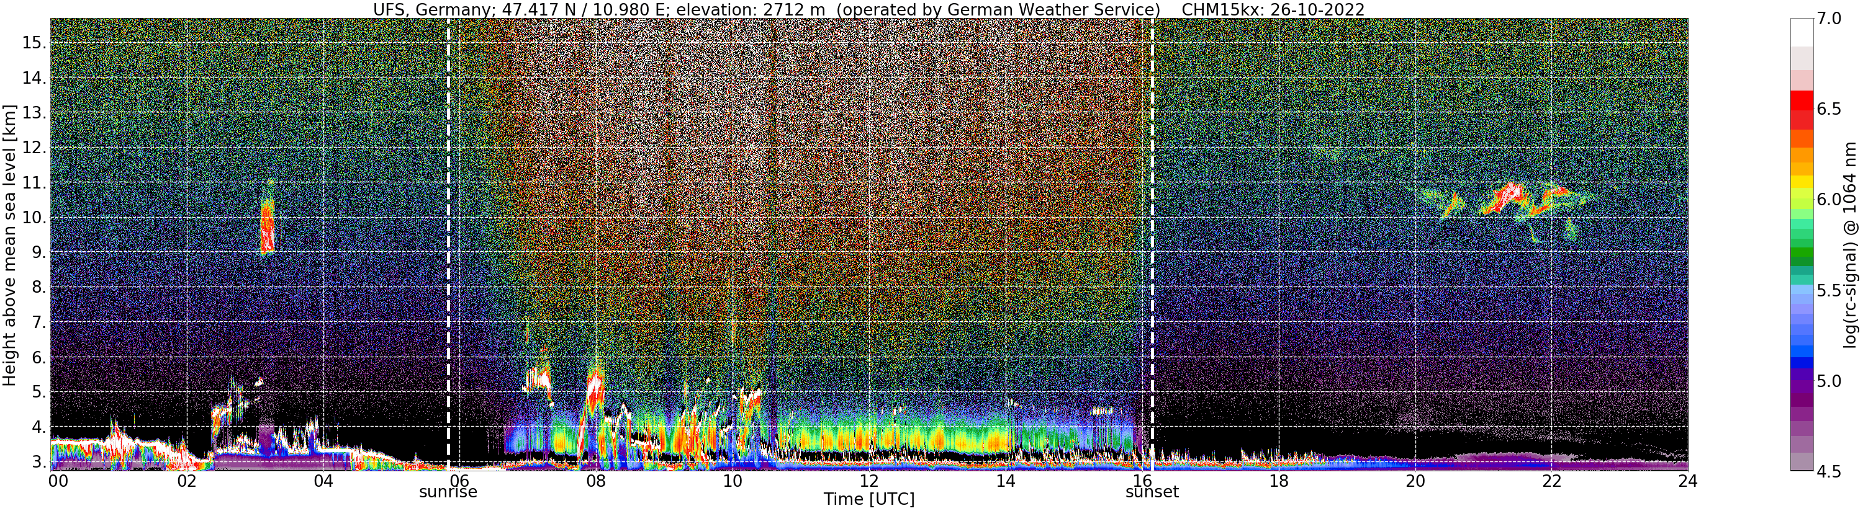This screenshot has width=1863, height=511.
Task: Click height tick label "10."
Action: pyautogui.click(x=34, y=218)
